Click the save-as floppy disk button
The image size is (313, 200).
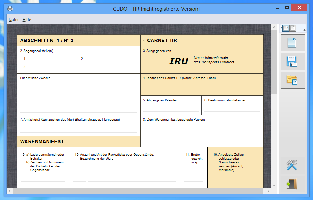292,61
